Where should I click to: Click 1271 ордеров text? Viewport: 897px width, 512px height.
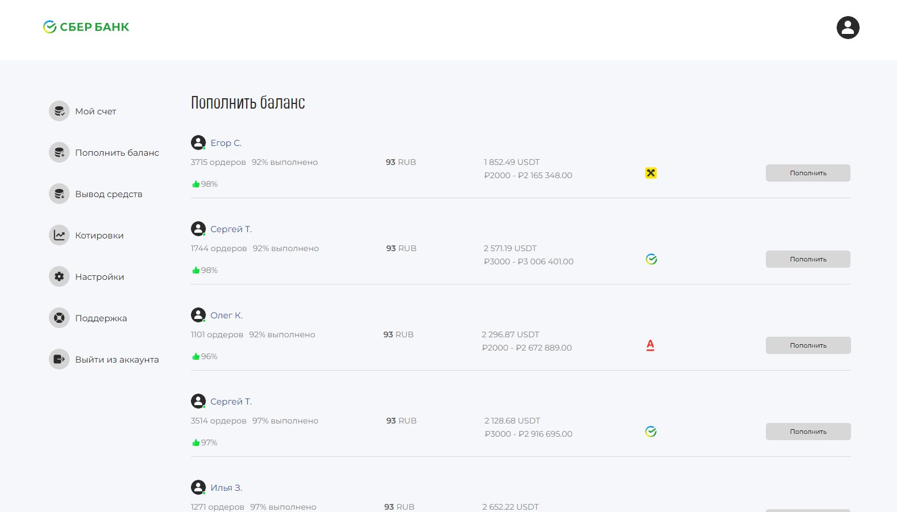tap(217, 507)
